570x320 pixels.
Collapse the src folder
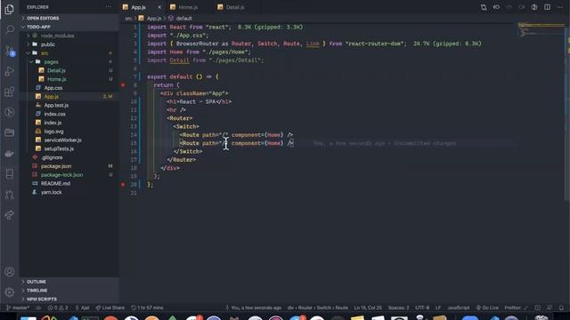69,53
